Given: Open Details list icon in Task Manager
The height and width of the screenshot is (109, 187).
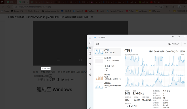Looking at the screenshot, I should click(90, 69).
